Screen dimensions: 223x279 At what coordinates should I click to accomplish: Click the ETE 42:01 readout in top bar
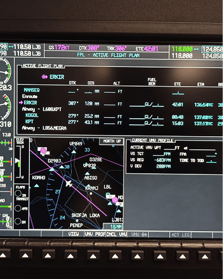pyautogui.click(x=147, y=48)
